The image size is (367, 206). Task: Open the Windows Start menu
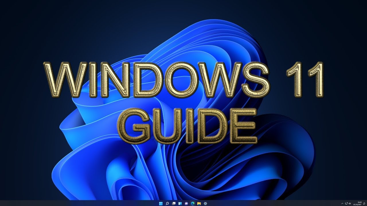tap(161, 203)
